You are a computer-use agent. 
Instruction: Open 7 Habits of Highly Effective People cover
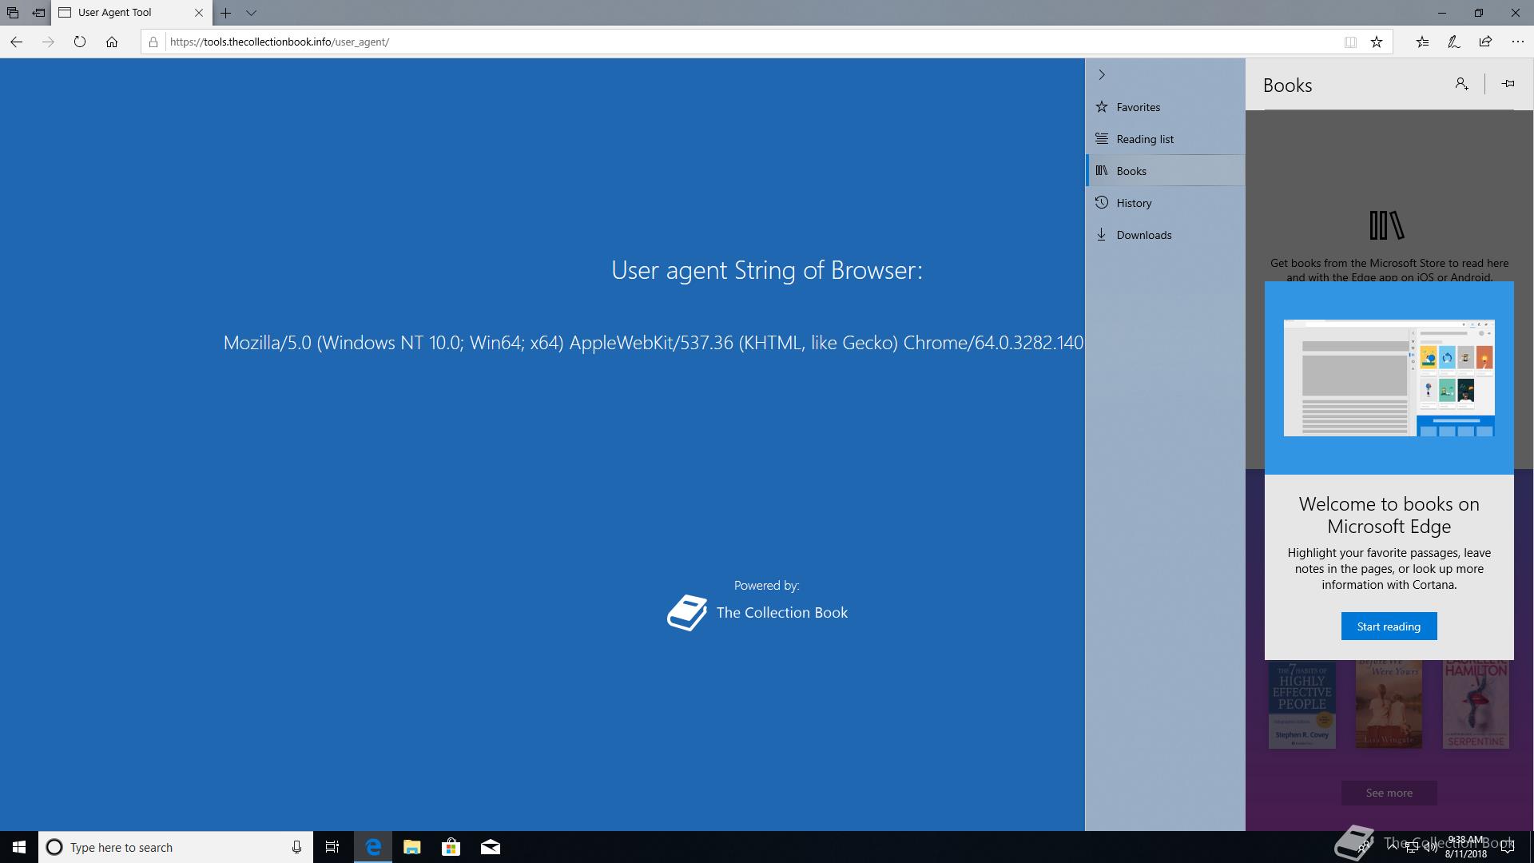[x=1302, y=705]
